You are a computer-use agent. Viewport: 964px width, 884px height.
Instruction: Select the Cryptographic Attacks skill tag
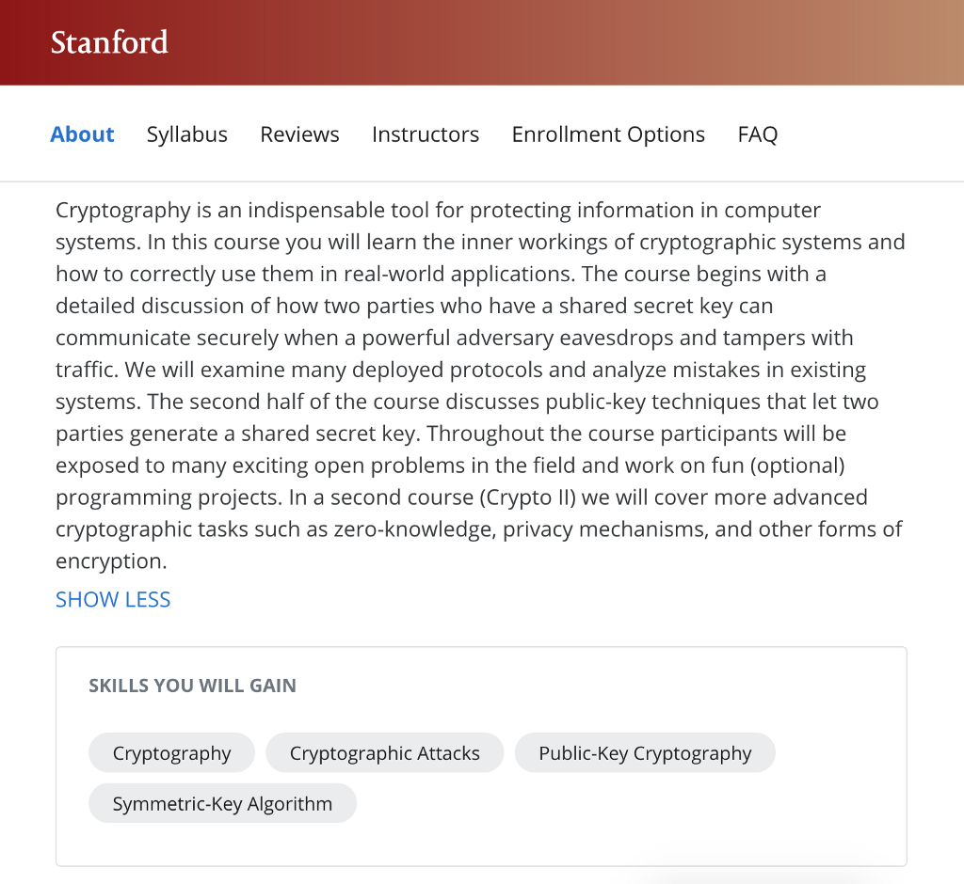pyautogui.click(x=384, y=753)
